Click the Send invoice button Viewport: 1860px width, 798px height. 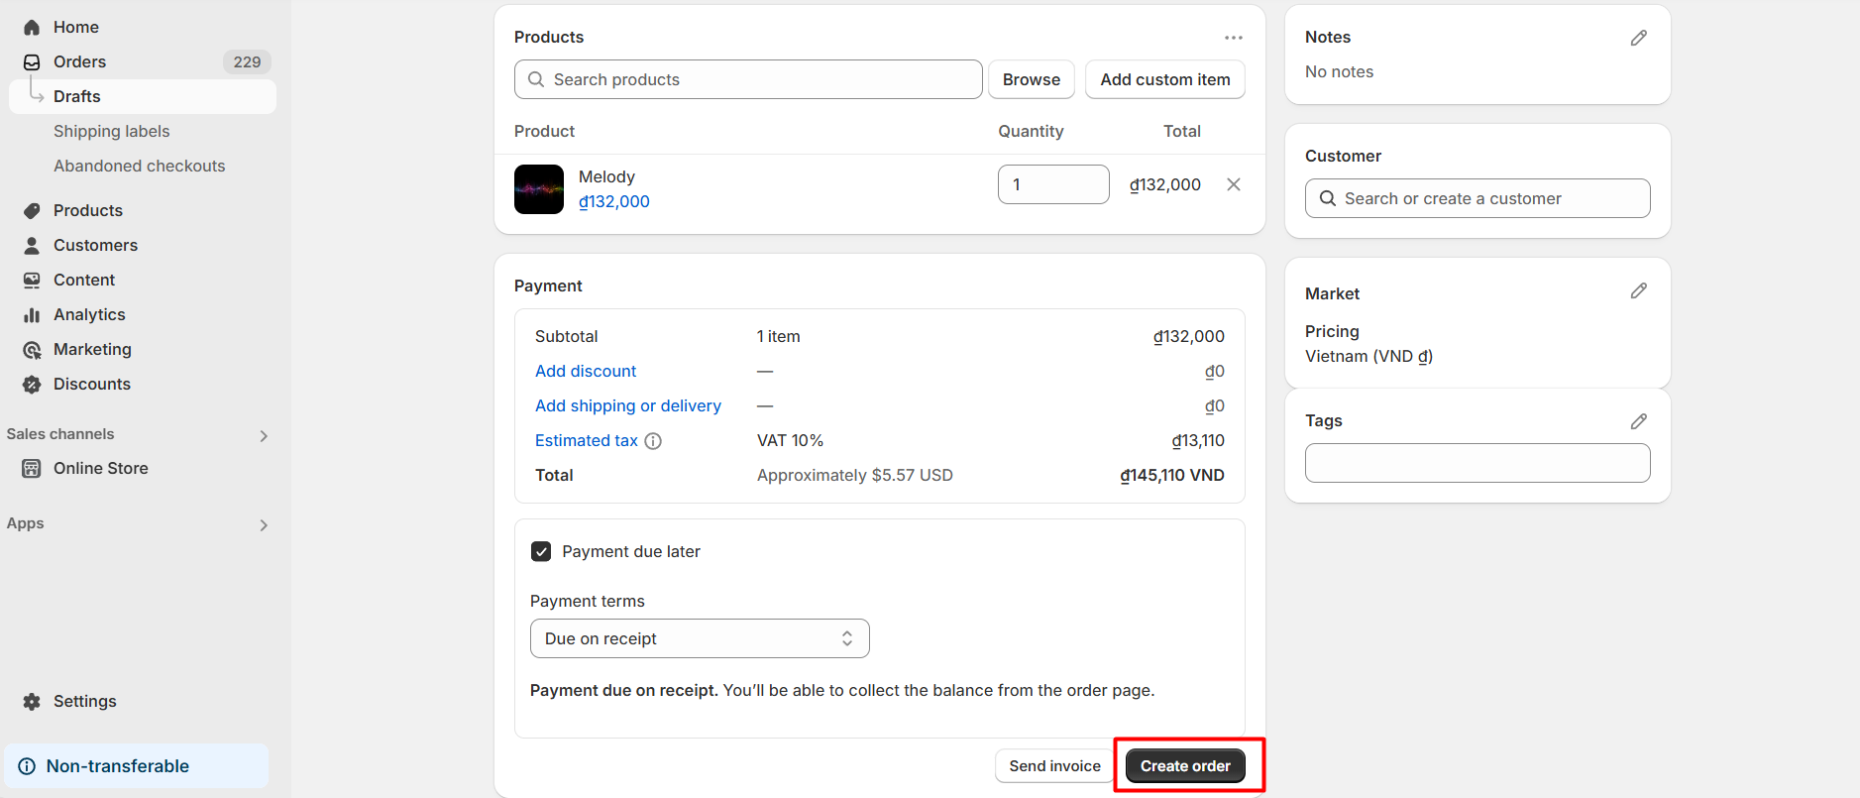point(1054,765)
